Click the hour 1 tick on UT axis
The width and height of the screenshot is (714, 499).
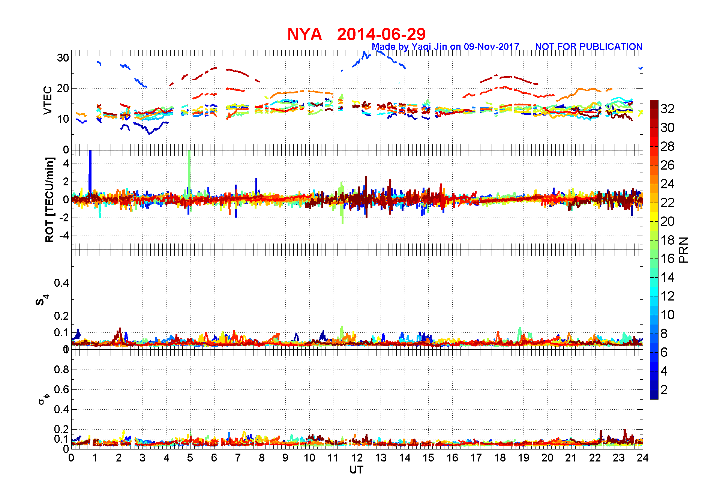click(x=95, y=458)
